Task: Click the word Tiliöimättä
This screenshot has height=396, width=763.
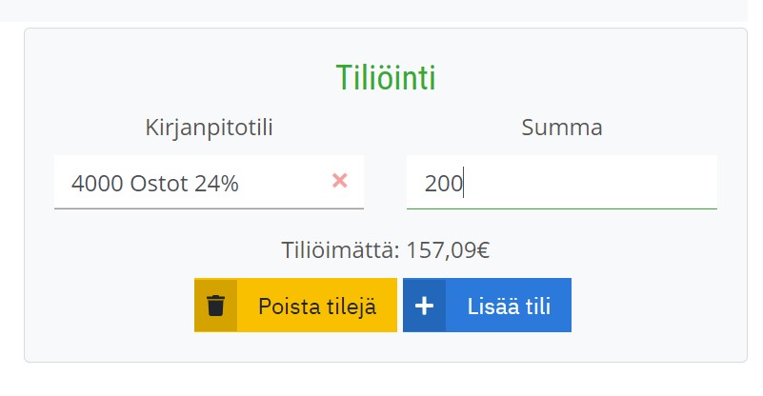Action: click(x=340, y=250)
